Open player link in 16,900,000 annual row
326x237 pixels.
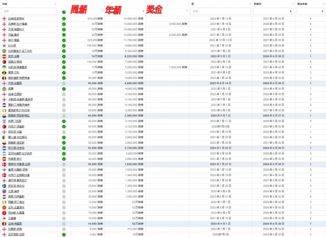(16, 19)
